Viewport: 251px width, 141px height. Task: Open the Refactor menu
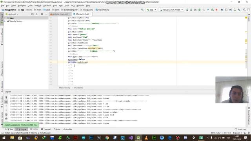pyautogui.click(x=47, y=5)
